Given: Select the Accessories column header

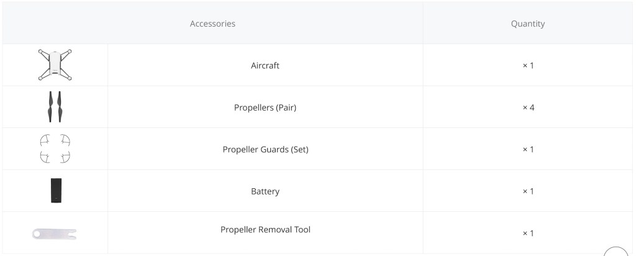Looking at the screenshot, I should (212, 24).
